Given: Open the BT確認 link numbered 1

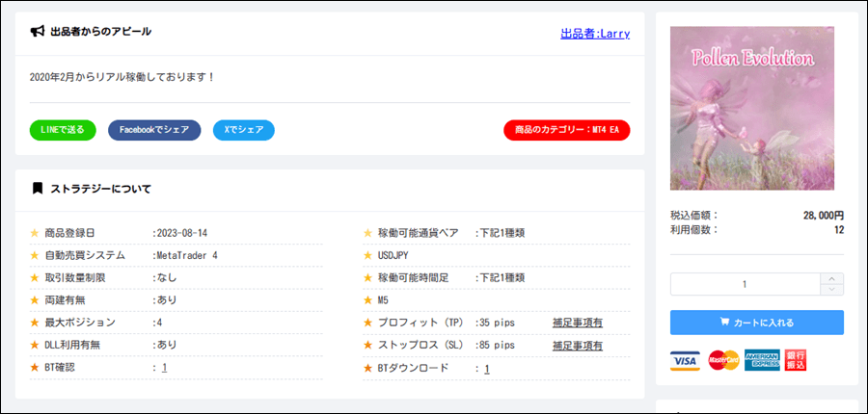Looking at the screenshot, I should [x=165, y=368].
